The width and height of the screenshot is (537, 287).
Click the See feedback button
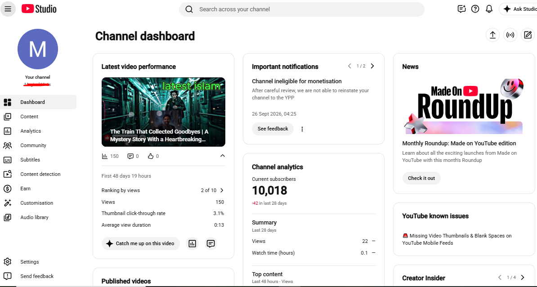[273, 129]
